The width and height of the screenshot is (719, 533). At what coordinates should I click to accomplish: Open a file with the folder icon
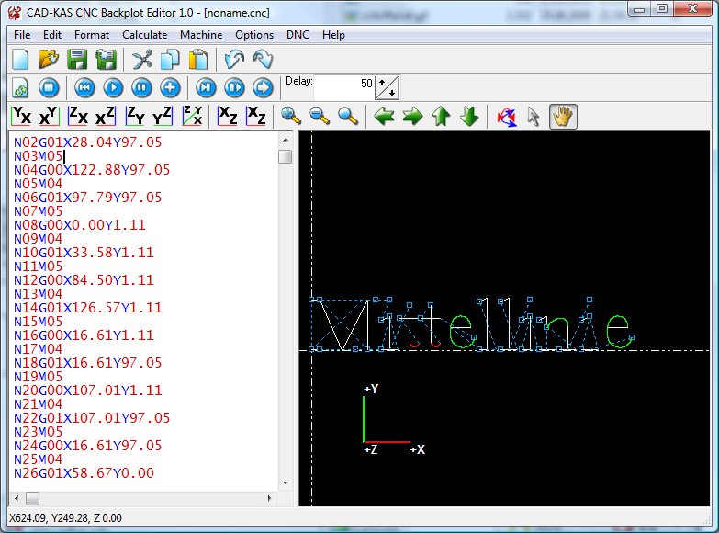point(49,60)
